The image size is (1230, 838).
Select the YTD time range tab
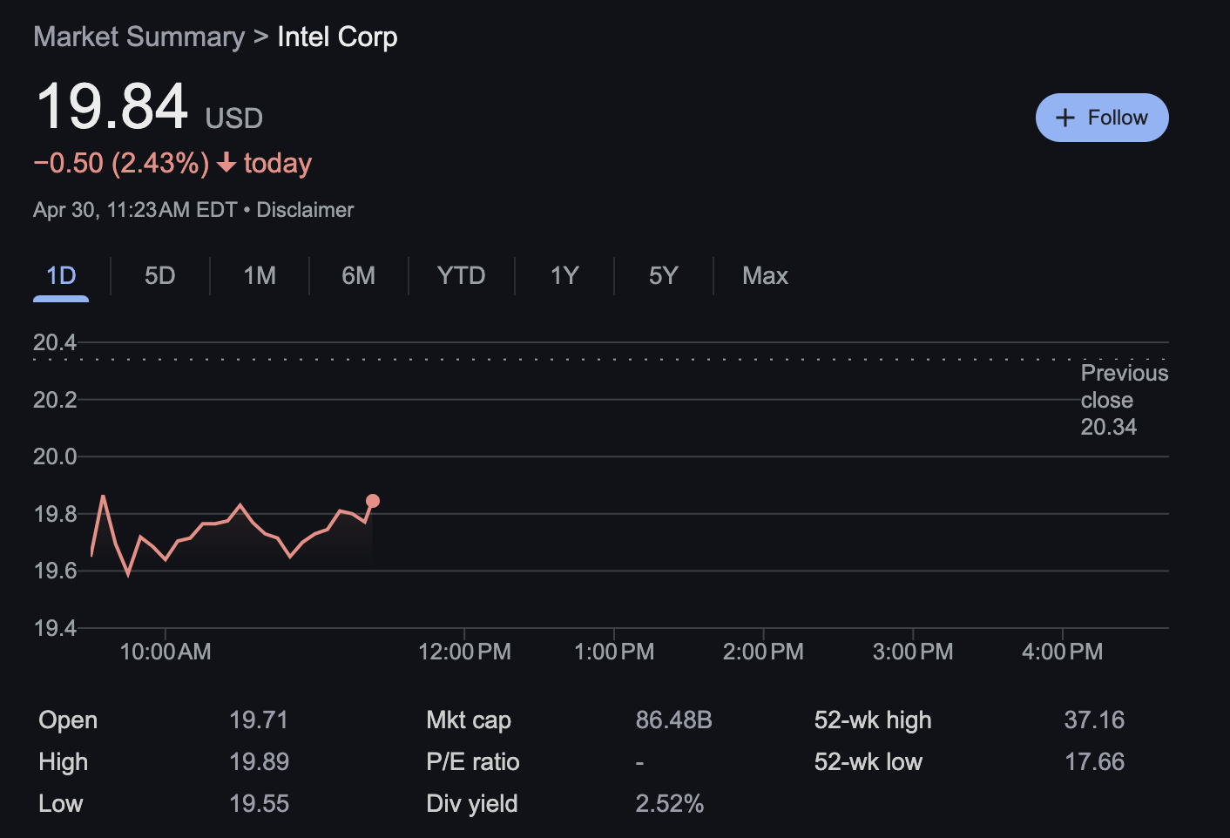click(461, 276)
